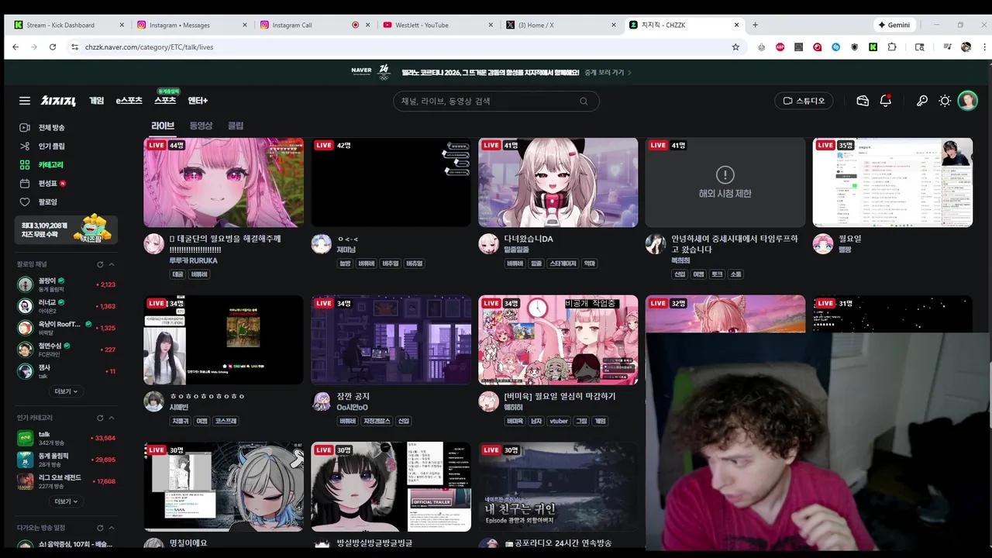Image resolution: width=992 pixels, height=558 pixels.
Task: Refresh the 인기 카테고리 list
Action: [x=100, y=418]
